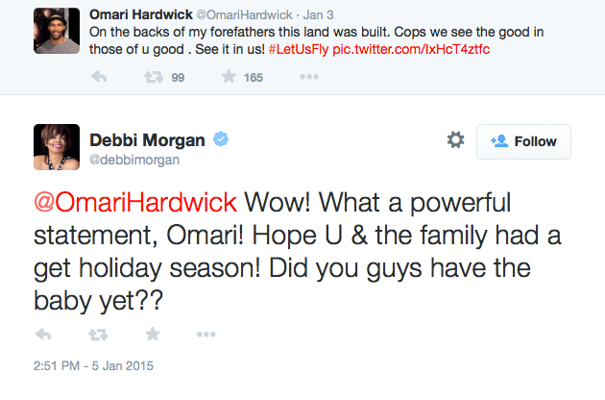Reply to Omari Hardwick's tweet
The height and width of the screenshot is (400, 605).
click(x=99, y=77)
